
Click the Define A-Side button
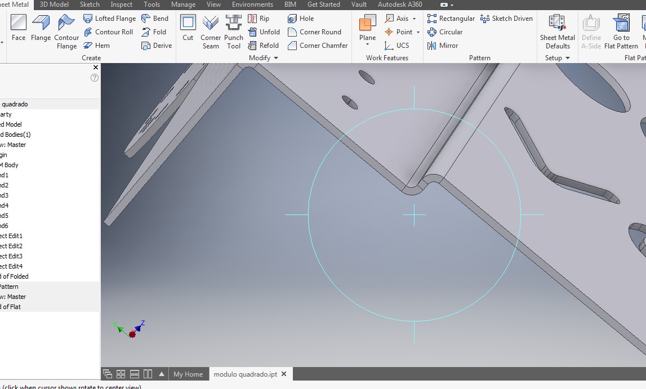(x=591, y=31)
